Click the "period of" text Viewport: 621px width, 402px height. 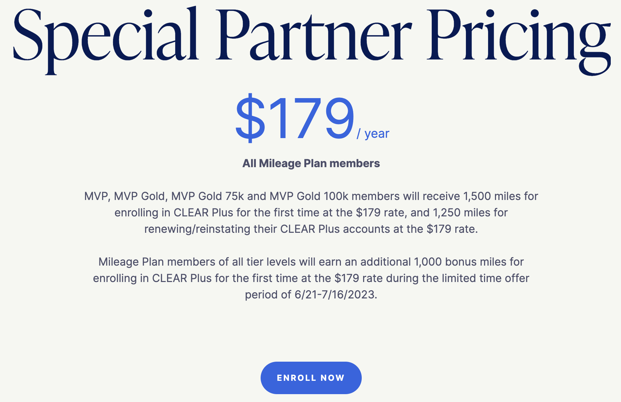[268, 295]
